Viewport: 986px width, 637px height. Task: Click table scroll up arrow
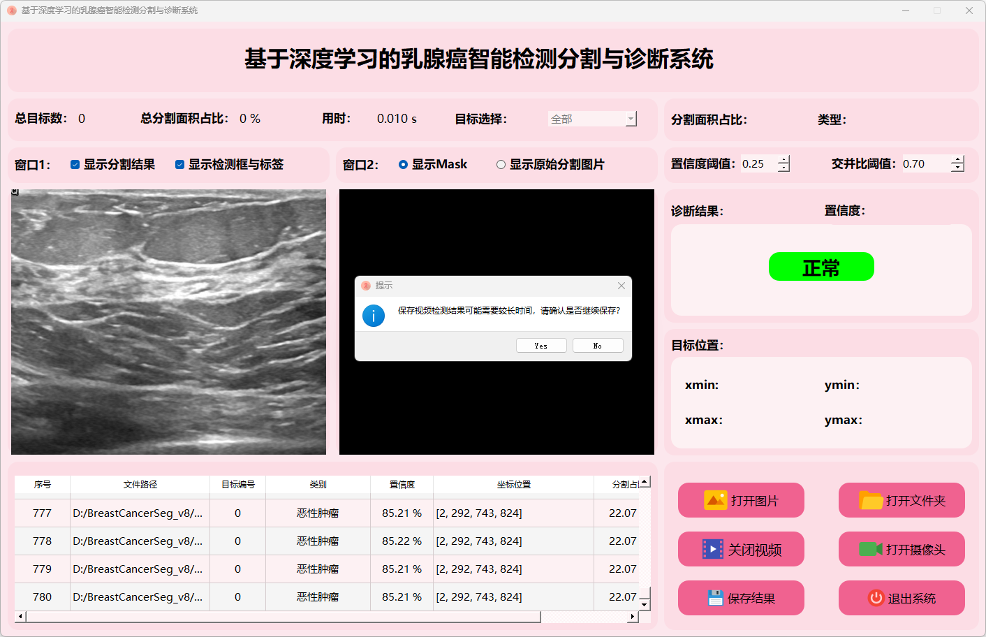[645, 481]
